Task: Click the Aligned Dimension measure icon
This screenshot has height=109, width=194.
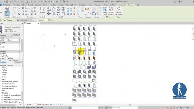Action: tap(87, 9)
